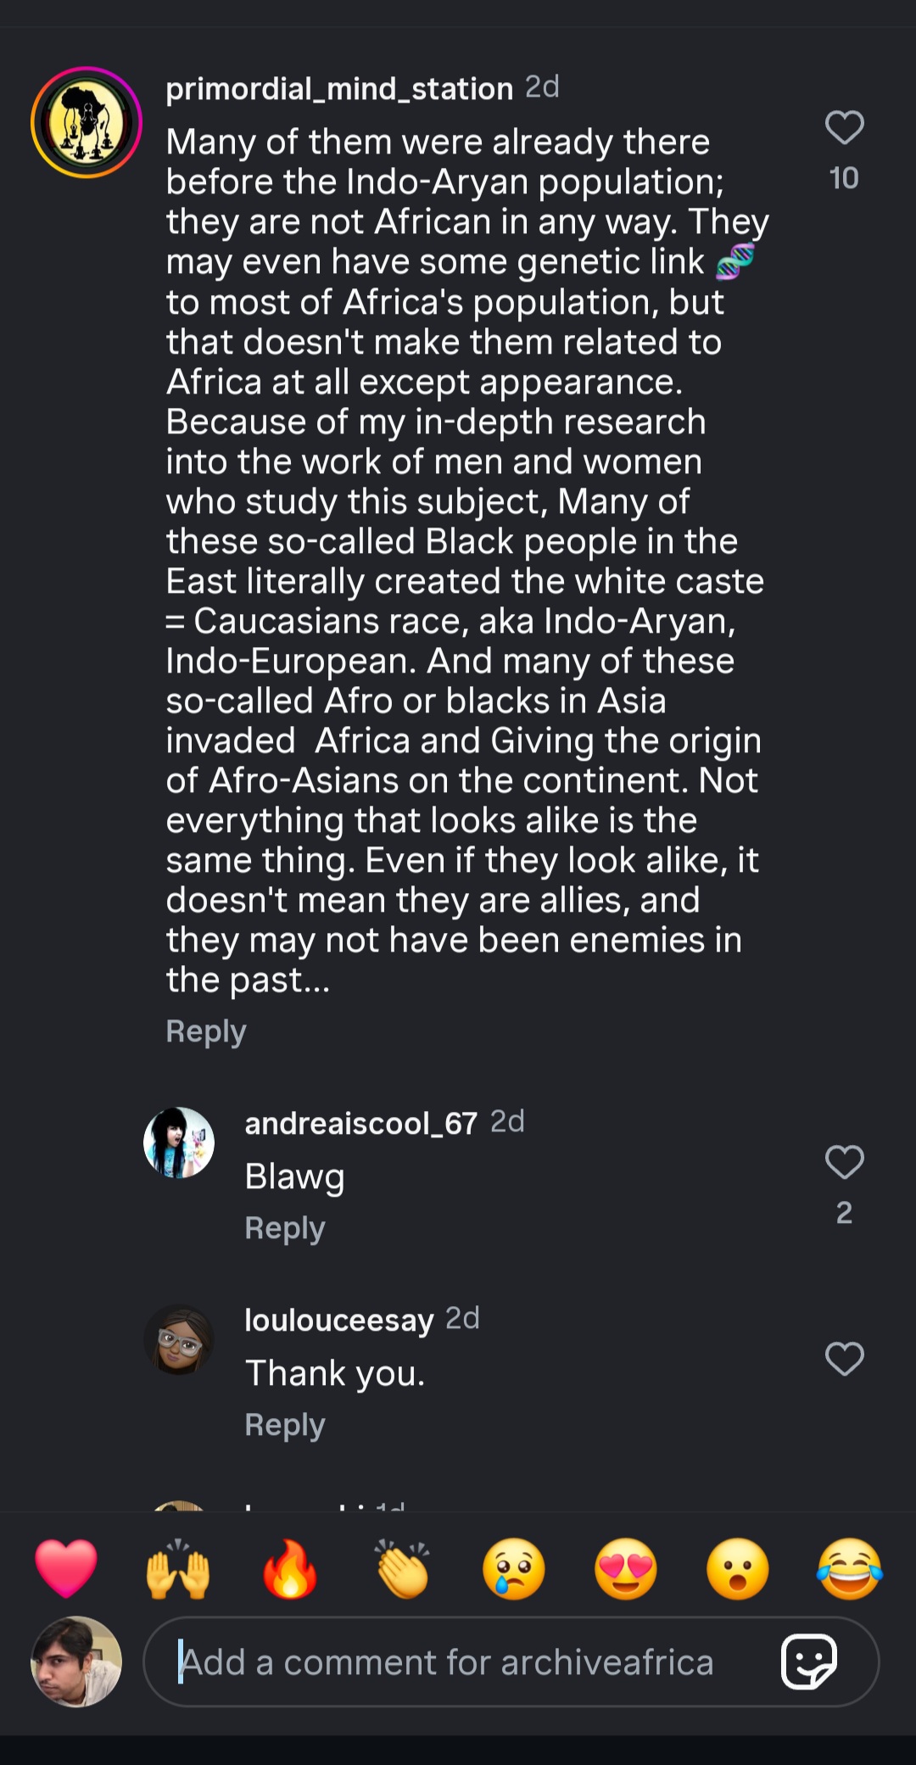Like primordial_mind_station's comment
Screen dimensions: 916x1765
pos(844,128)
